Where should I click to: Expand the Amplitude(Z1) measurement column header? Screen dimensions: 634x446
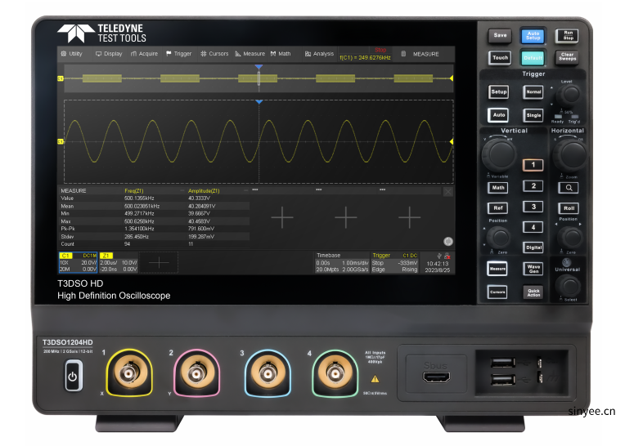click(217, 190)
